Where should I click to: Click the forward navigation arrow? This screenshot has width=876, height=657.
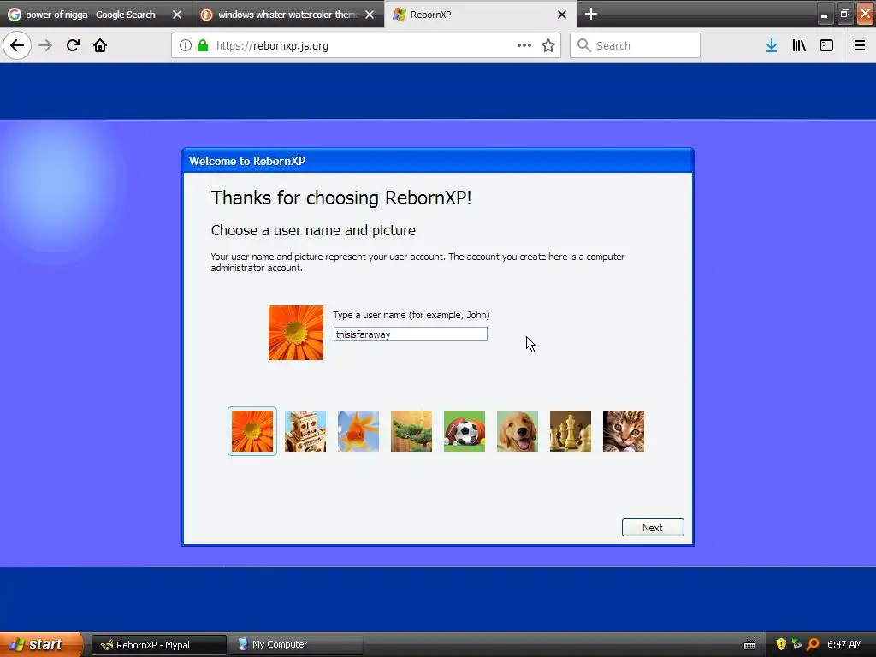point(45,45)
